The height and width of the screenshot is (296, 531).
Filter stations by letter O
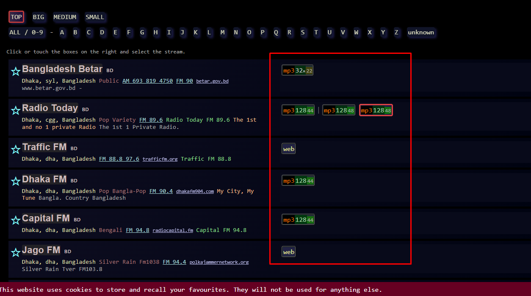(249, 32)
